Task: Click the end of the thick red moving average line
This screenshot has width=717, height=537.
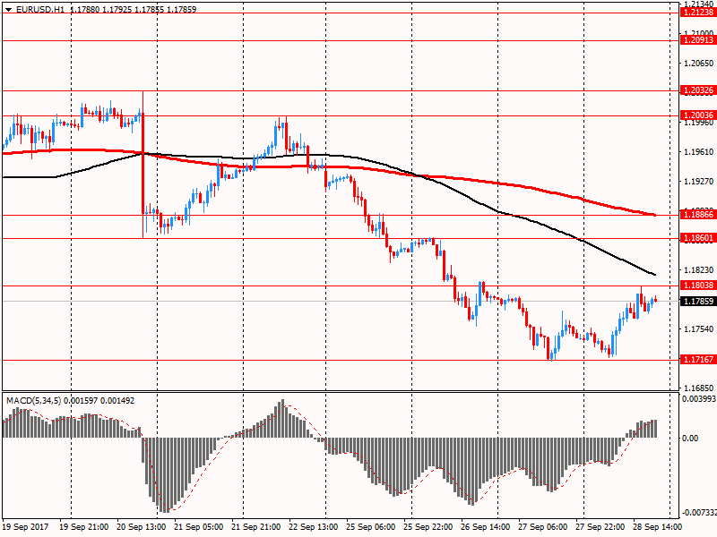Action: (655, 215)
